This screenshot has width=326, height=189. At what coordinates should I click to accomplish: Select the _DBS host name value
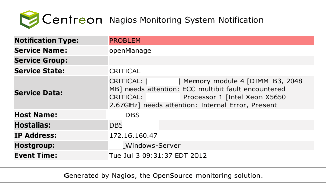(x=131, y=115)
